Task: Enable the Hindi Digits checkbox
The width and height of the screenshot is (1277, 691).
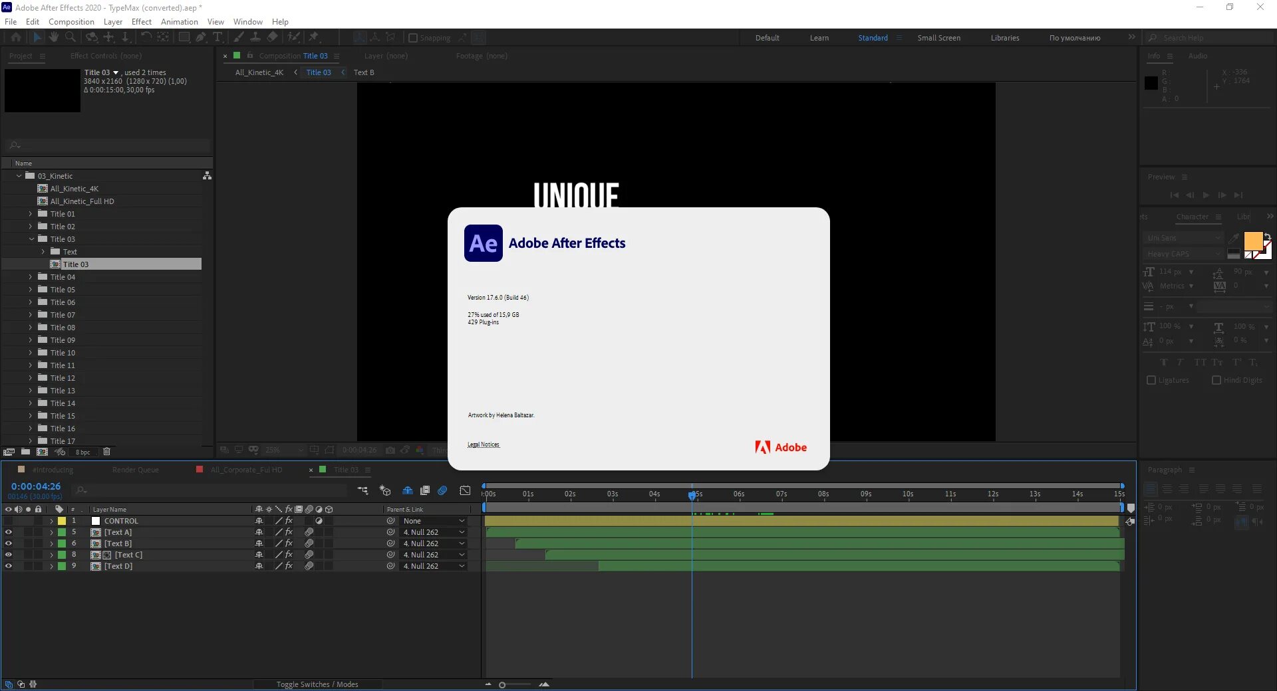Action: [1216, 380]
